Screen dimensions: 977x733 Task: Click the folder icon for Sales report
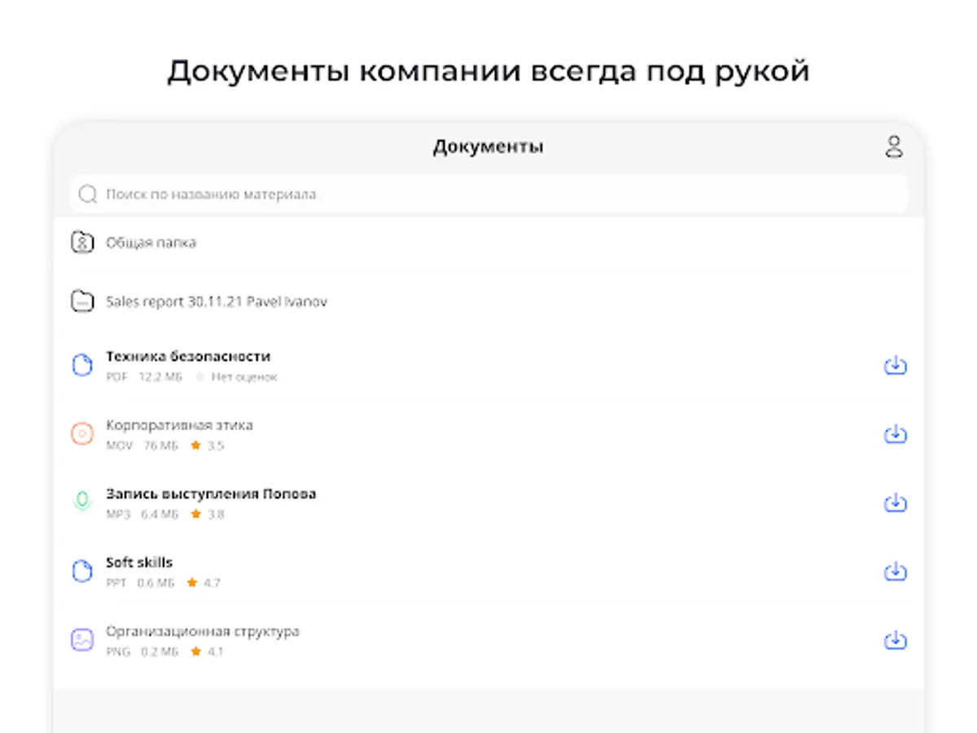click(x=82, y=301)
